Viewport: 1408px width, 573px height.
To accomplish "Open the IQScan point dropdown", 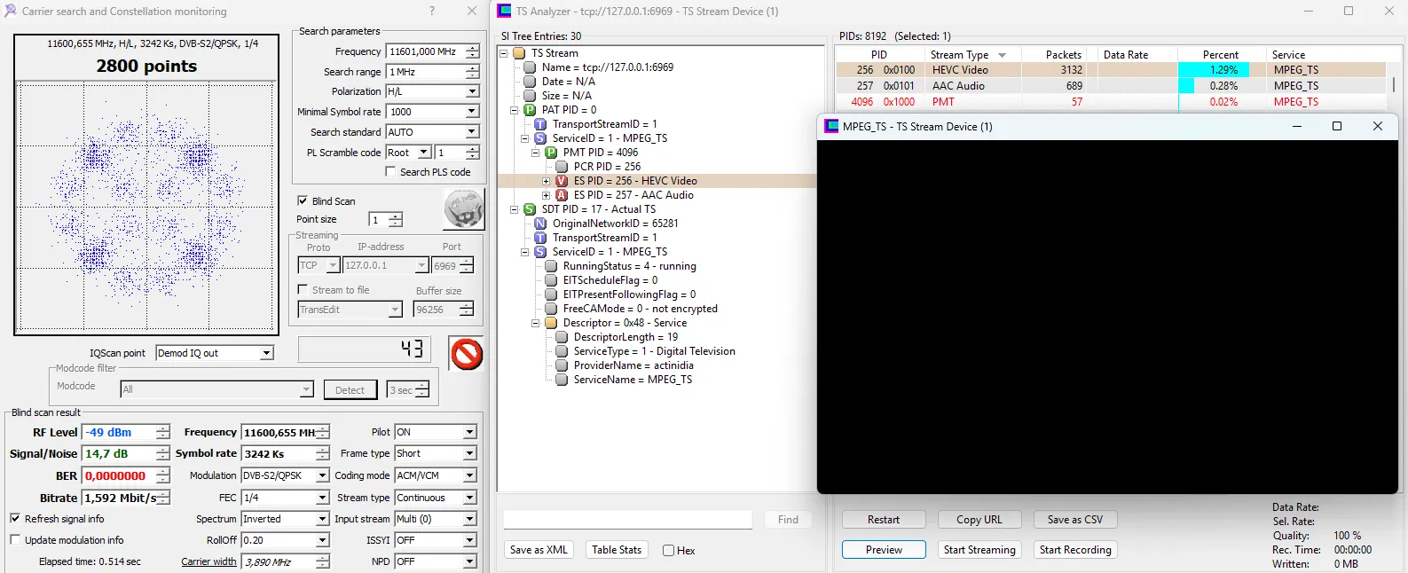I will [x=266, y=353].
